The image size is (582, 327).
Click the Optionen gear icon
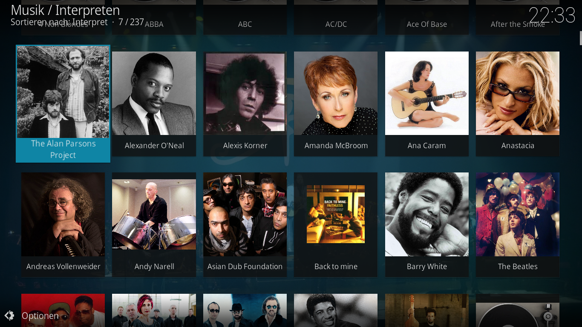click(9, 316)
